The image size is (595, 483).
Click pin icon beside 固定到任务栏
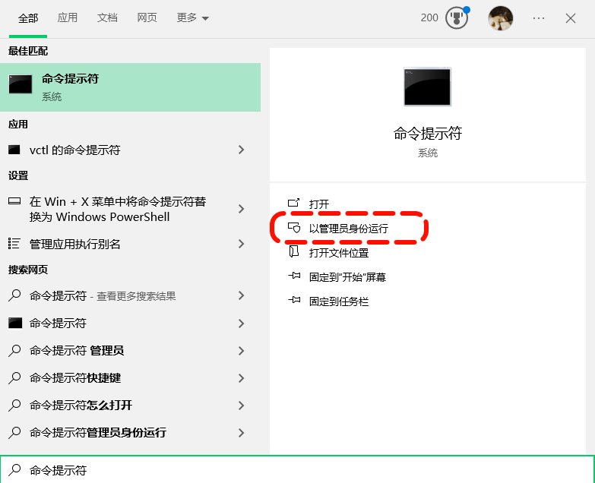tap(294, 300)
